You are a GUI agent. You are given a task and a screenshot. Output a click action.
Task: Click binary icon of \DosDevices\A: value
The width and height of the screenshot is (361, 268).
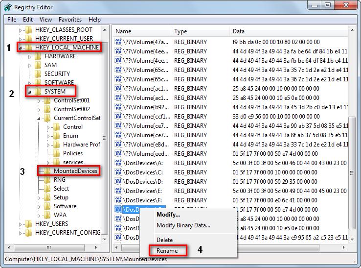[118, 163]
